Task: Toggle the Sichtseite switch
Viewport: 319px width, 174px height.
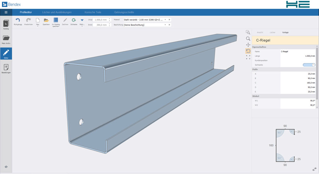Action: click(x=309, y=65)
